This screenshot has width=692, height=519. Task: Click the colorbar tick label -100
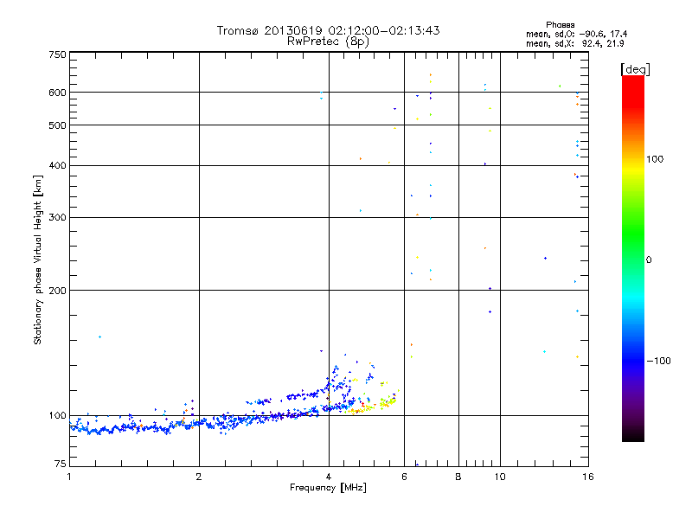click(x=659, y=361)
